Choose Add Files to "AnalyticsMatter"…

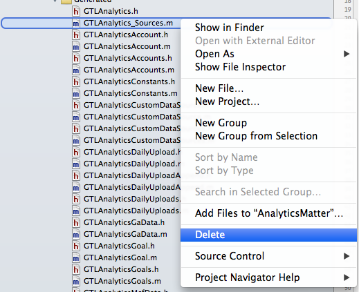(x=268, y=213)
